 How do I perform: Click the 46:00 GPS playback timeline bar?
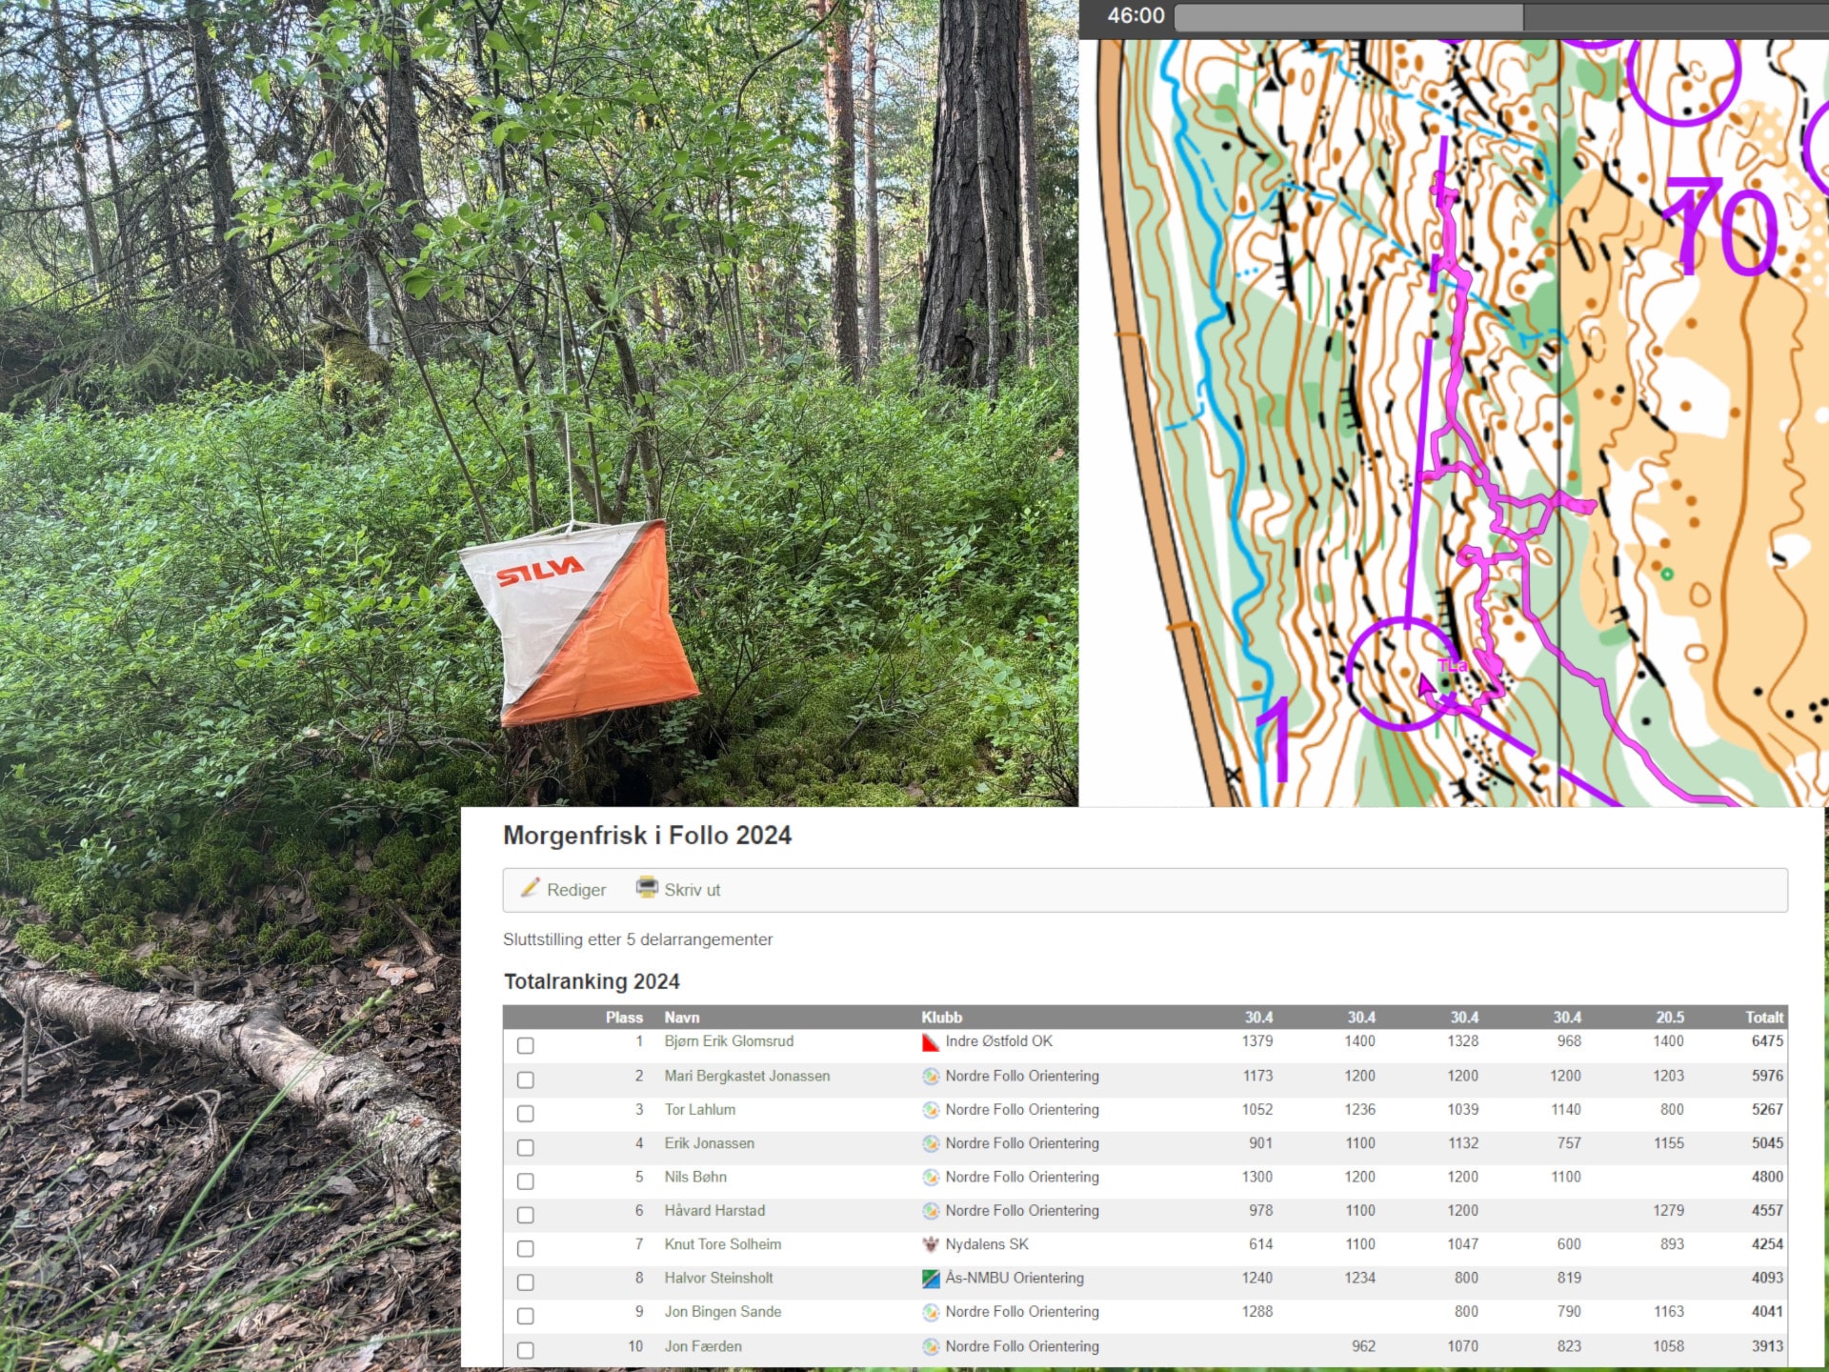1500,17
